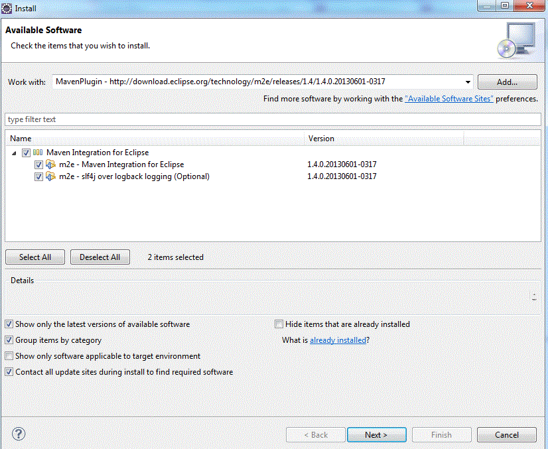548x449 pixels.
Task: Click the version value of slf4j logback logging
Action: tap(342, 176)
